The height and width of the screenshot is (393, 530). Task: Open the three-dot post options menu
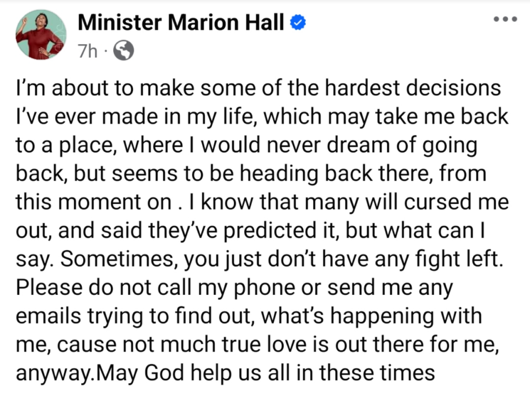(x=505, y=19)
